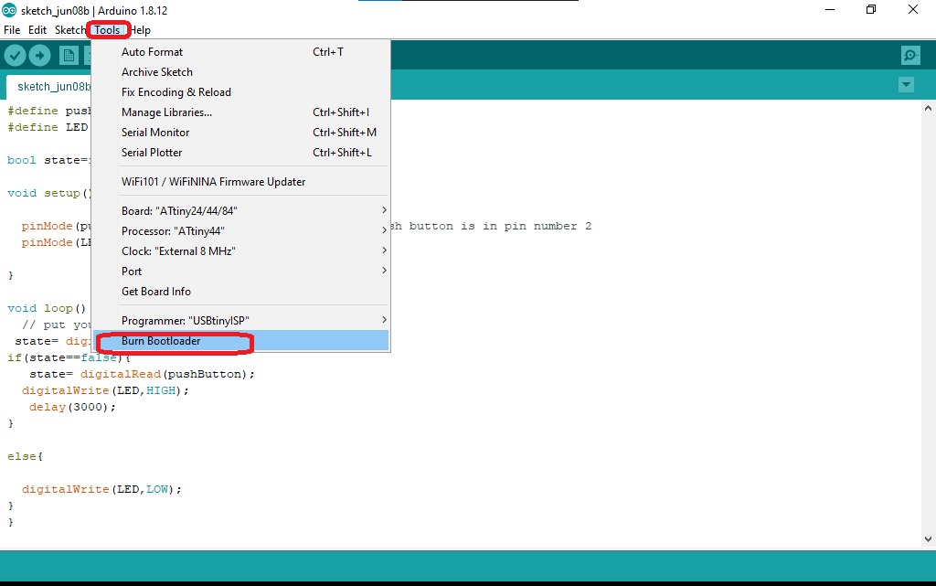
Task: Choose Auto Format
Action: [241, 52]
